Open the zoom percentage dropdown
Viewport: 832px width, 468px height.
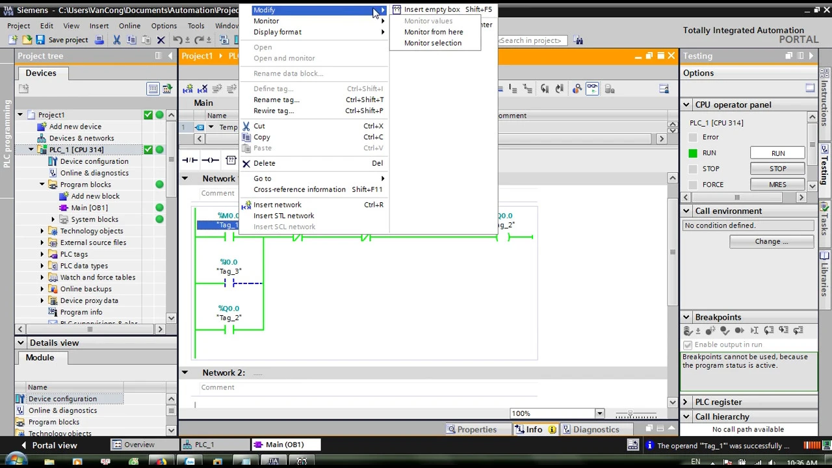pos(599,413)
